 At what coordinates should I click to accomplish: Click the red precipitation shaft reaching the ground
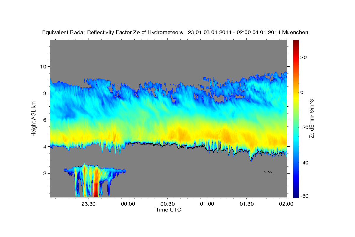coord(96,190)
